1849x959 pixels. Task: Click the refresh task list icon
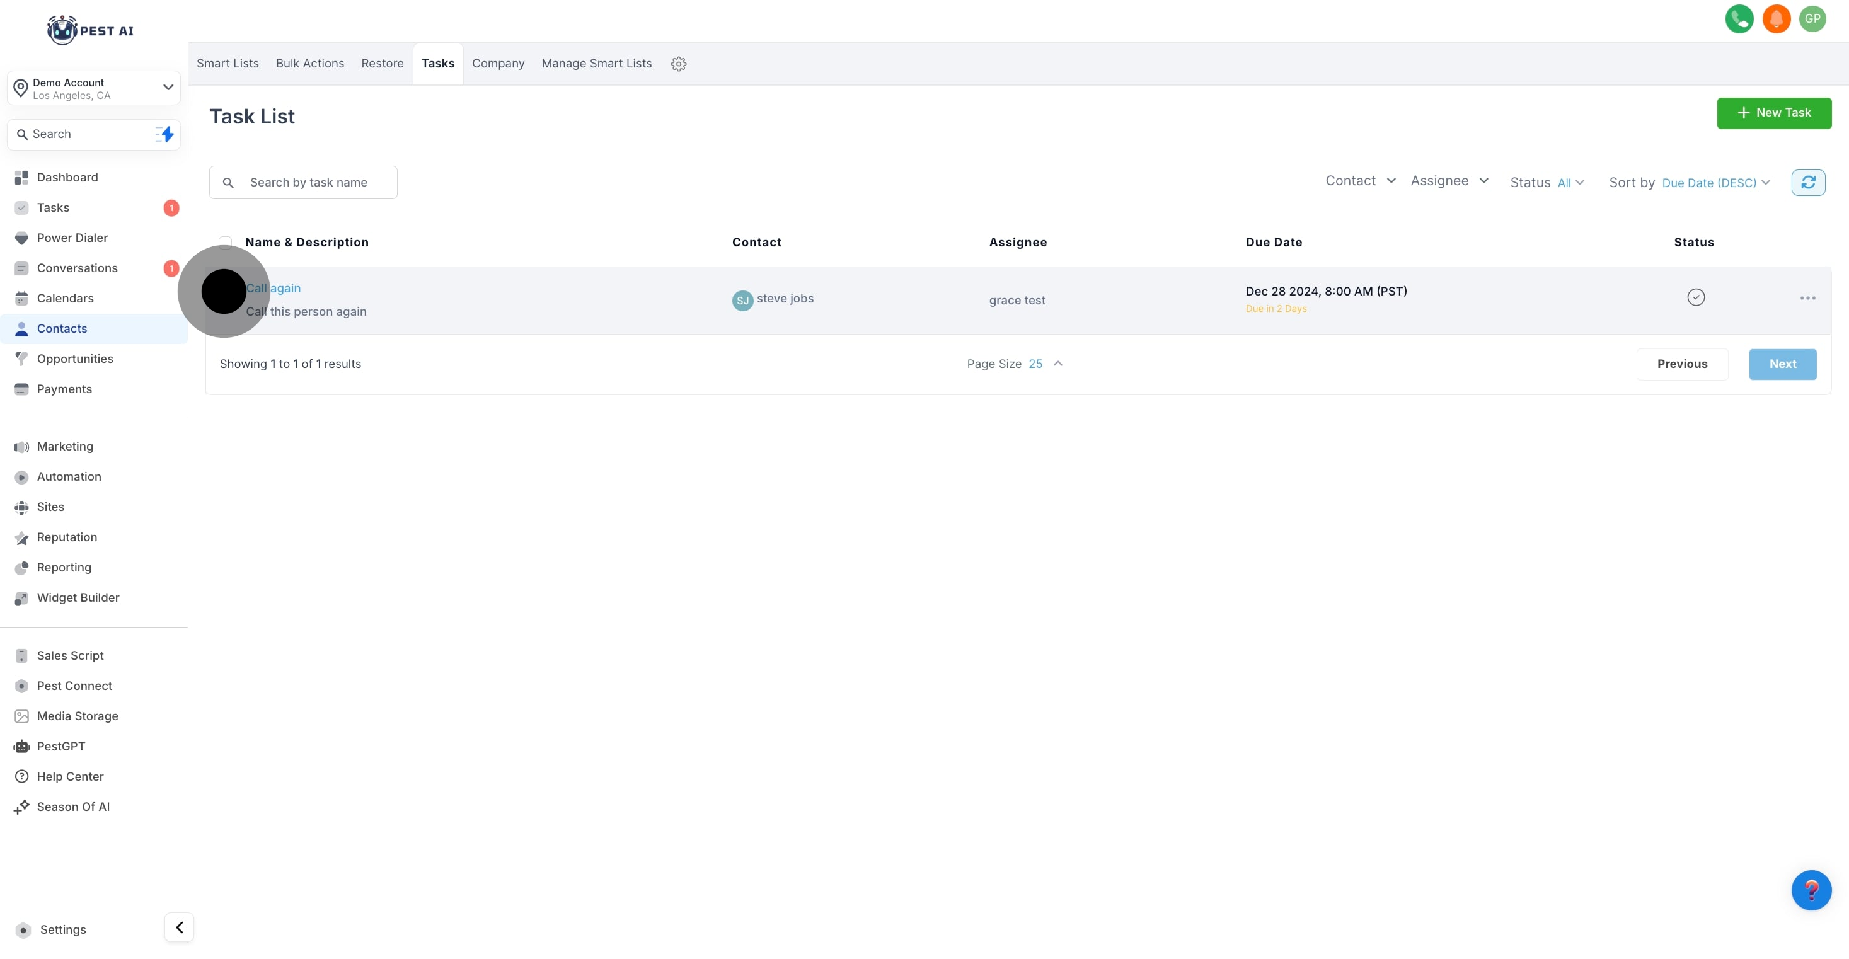click(x=1807, y=182)
